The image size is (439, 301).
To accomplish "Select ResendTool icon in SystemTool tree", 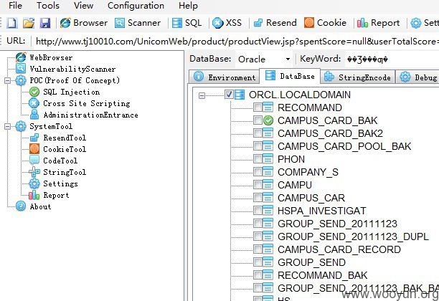I will (x=34, y=138).
